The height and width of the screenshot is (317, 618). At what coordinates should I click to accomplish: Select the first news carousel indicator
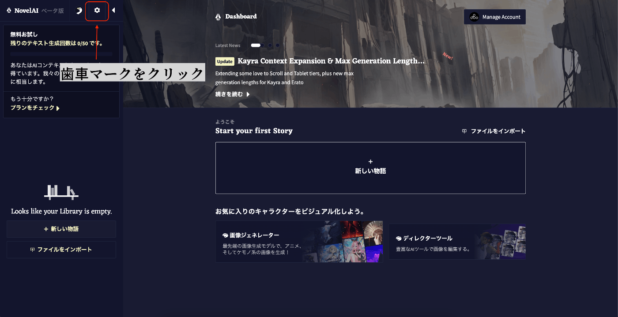point(256,45)
